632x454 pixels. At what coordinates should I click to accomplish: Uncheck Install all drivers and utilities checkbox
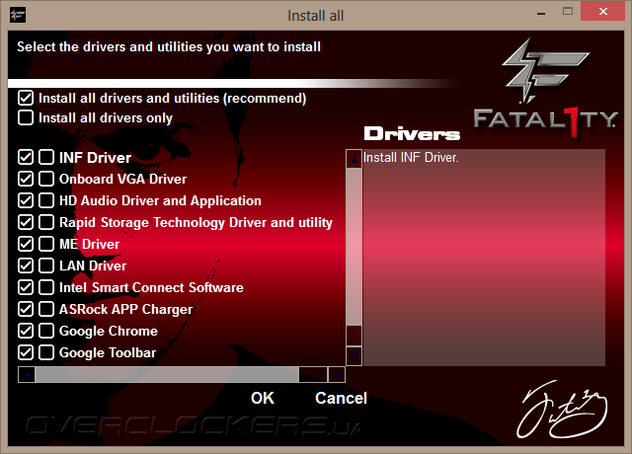(x=26, y=98)
